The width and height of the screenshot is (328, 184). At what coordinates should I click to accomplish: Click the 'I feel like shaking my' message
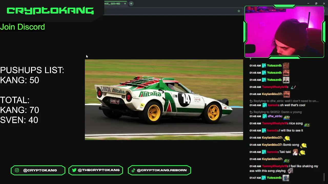pos(303,166)
